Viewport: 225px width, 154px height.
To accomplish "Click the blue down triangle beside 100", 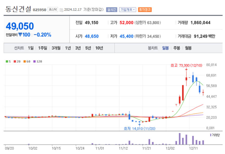I will [x=20, y=35].
